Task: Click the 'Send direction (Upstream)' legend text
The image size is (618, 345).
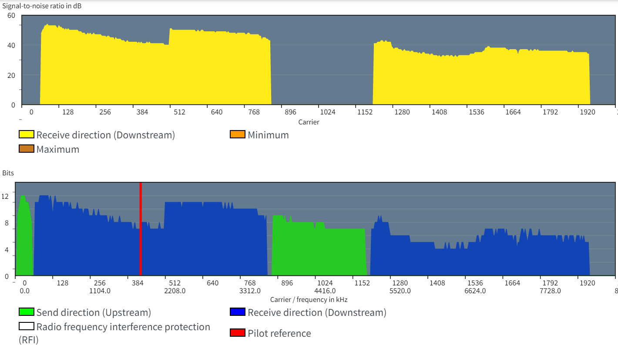Action: (94, 312)
